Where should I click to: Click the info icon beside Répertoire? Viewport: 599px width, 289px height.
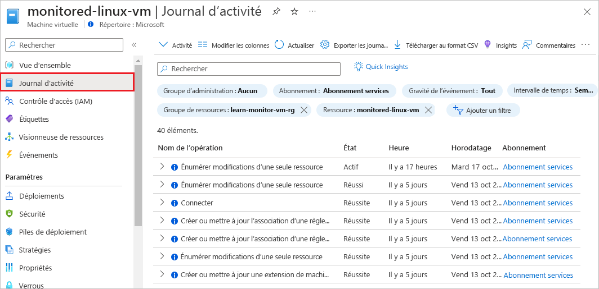91,24
